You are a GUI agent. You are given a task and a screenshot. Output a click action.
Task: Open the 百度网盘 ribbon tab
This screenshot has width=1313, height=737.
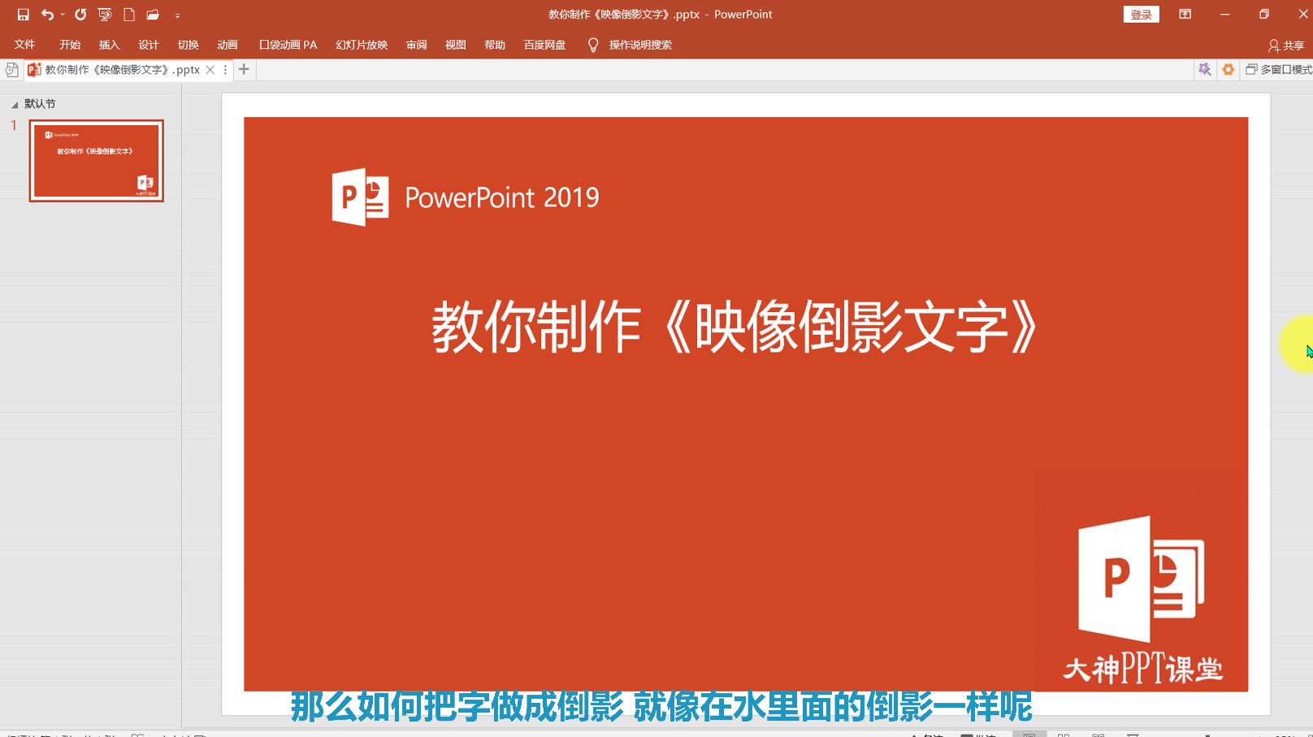[545, 45]
